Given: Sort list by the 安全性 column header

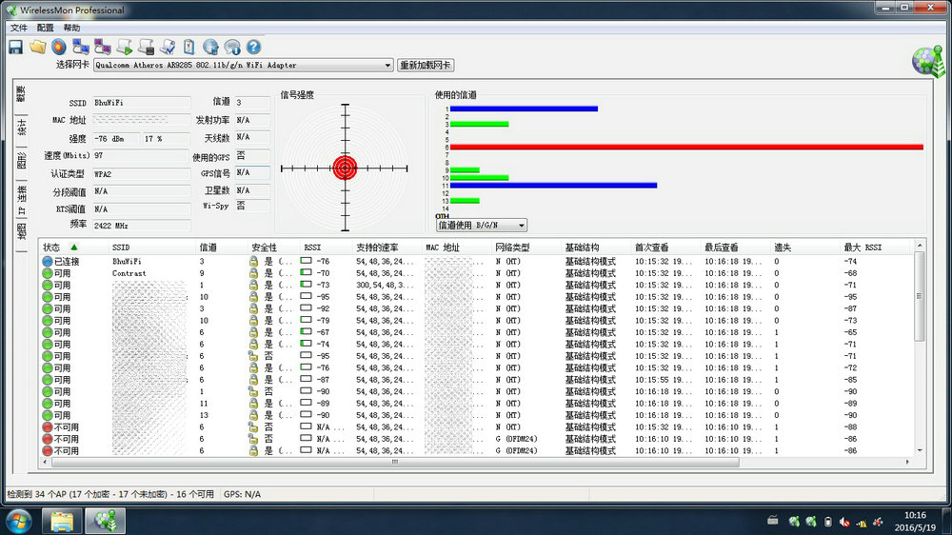Looking at the screenshot, I should coord(274,248).
